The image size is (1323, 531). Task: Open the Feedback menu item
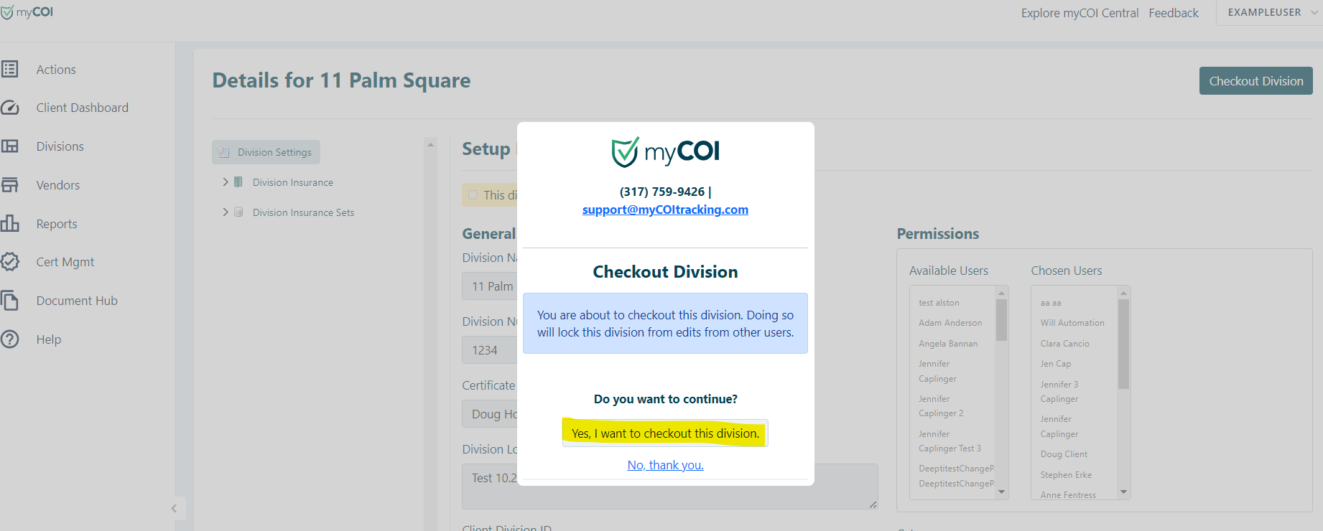(x=1173, y=13)
